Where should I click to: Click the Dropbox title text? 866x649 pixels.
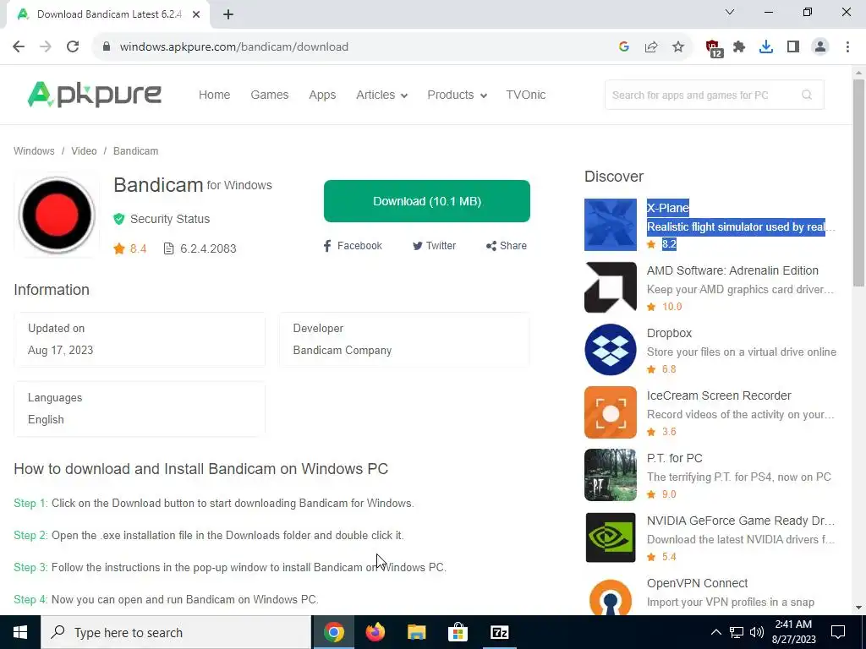670,333
